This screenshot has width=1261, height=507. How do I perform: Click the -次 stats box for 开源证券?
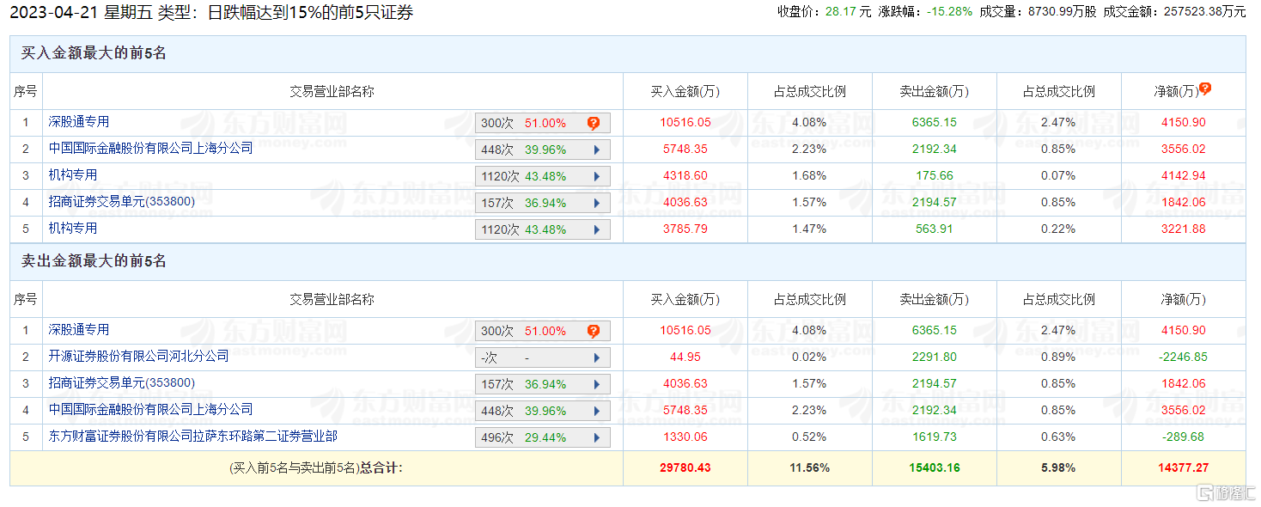point(543,357)
